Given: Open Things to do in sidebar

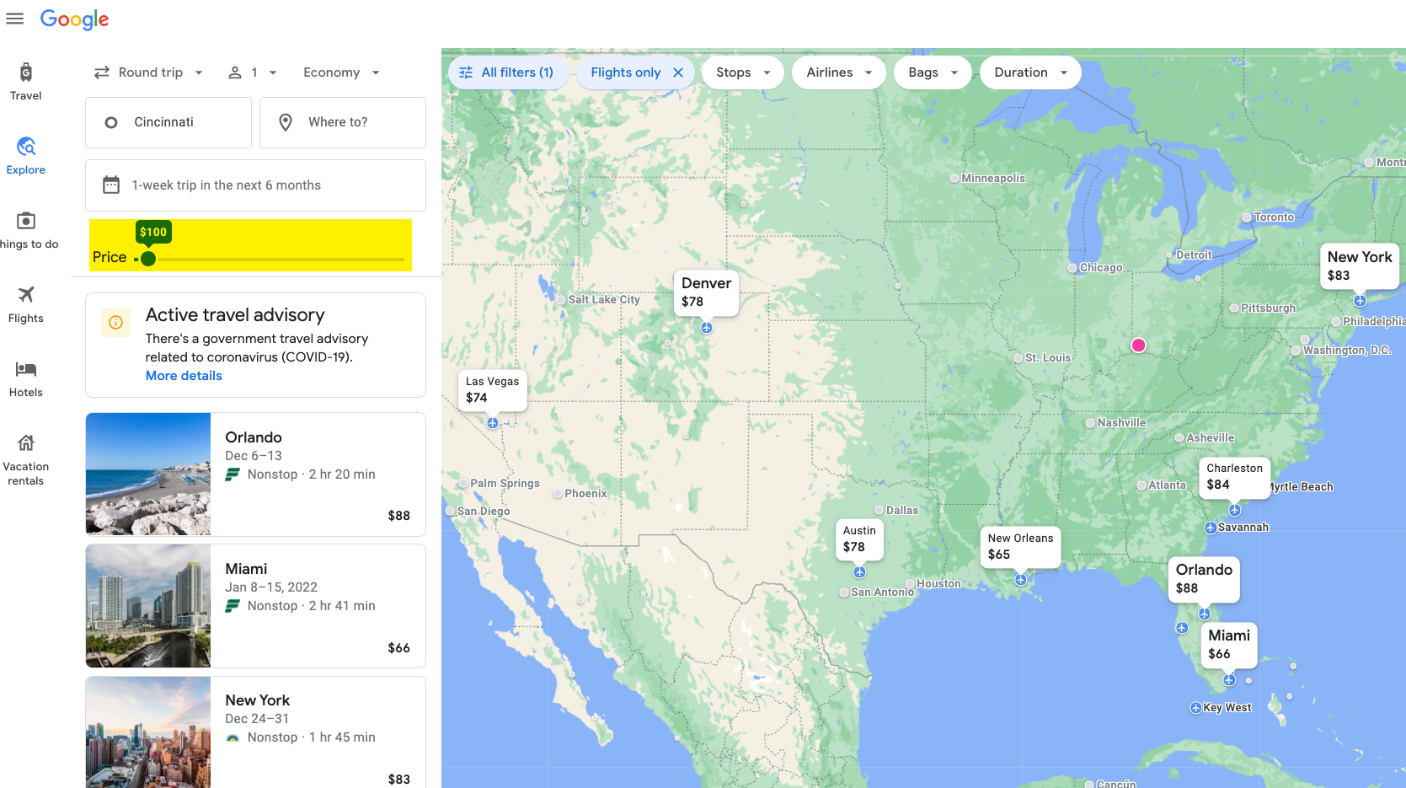Looking at the screenshot, I should click(26, 230).
